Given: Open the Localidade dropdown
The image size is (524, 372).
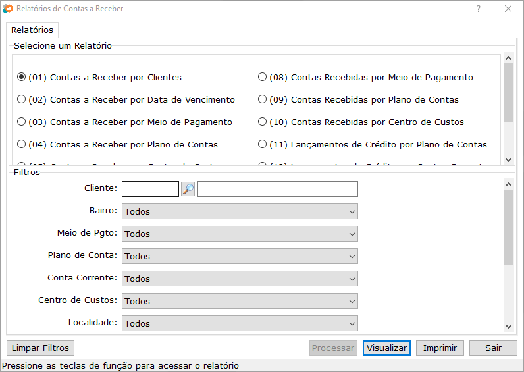Looking at the screenshot, I should pos(240,323).
